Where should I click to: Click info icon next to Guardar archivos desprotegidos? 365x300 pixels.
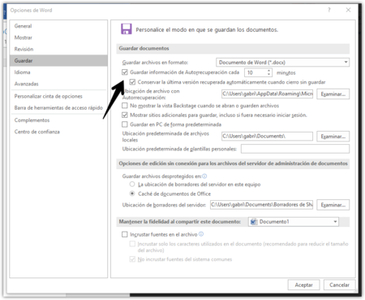[204, 176]
